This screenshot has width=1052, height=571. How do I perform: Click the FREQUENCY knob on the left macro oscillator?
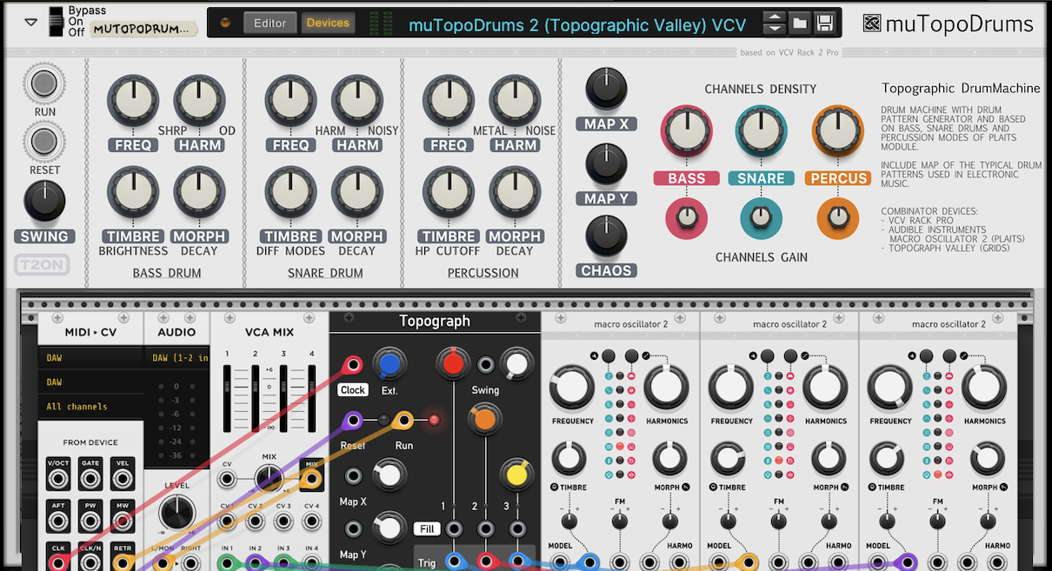coord(573,387)
